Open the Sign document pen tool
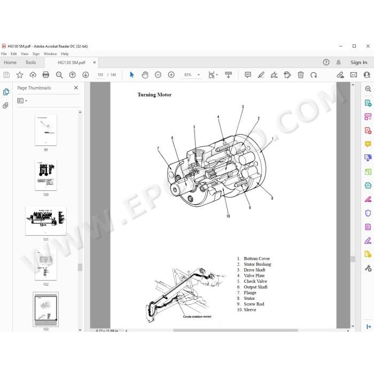374x374 pixels. click(274, 75)
